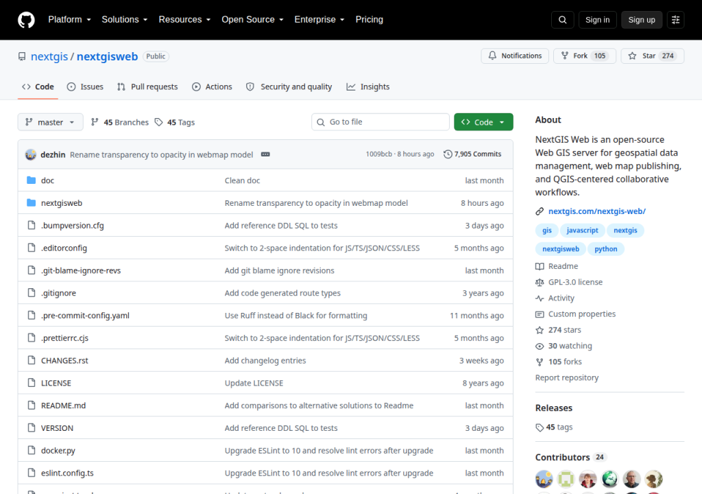Expand the Enterprise menu

319,20
